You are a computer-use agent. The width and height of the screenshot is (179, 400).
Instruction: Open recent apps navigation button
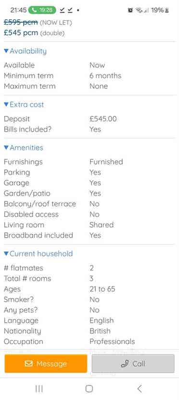click(x=39, y=388)
